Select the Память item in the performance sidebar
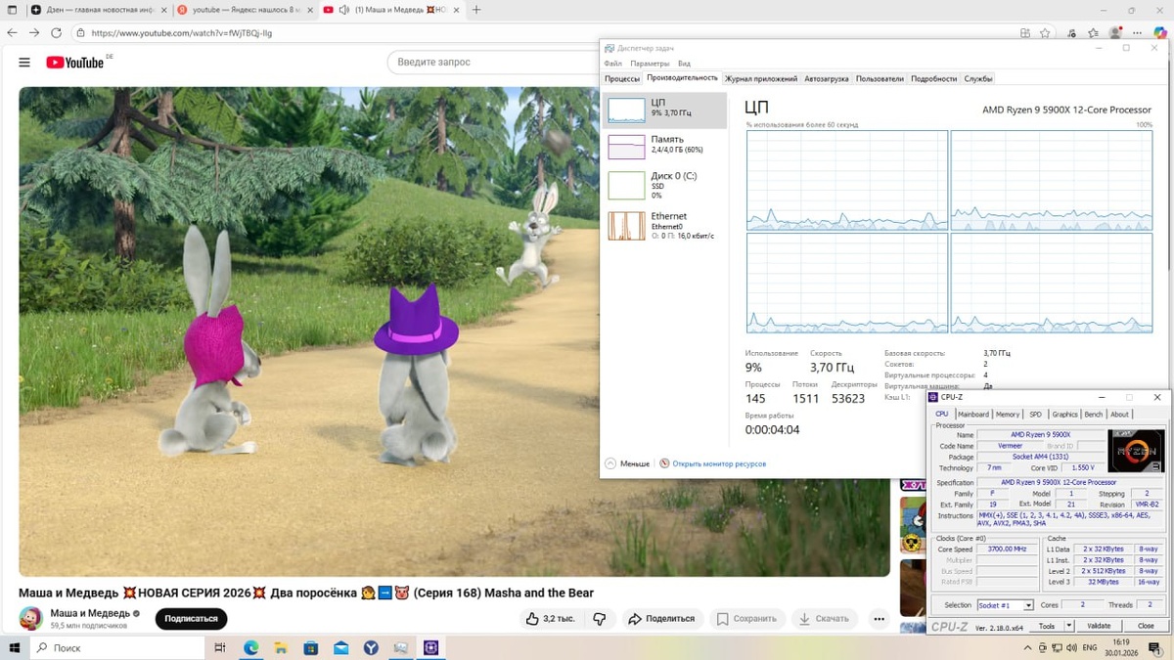The width and height of the screenshot is (1174, 660). 665,145
